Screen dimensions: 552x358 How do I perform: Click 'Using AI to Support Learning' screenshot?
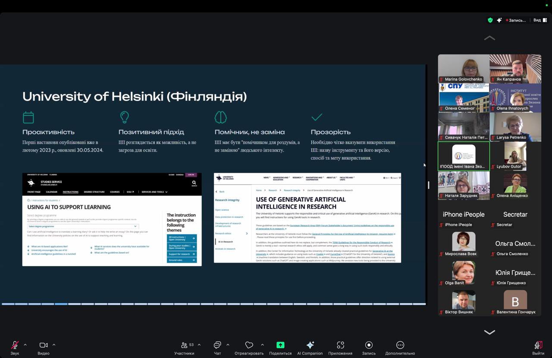point(112,219)
